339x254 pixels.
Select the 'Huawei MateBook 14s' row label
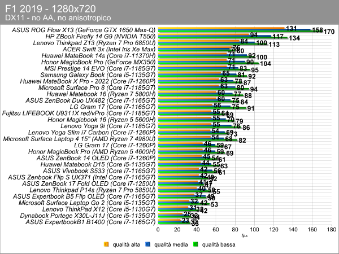click(98, 55)
